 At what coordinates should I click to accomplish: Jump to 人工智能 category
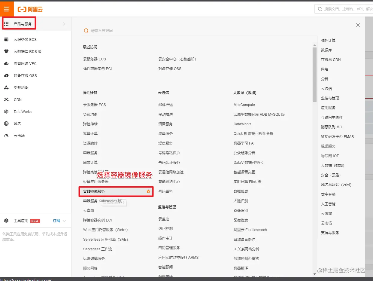(328, 204)
